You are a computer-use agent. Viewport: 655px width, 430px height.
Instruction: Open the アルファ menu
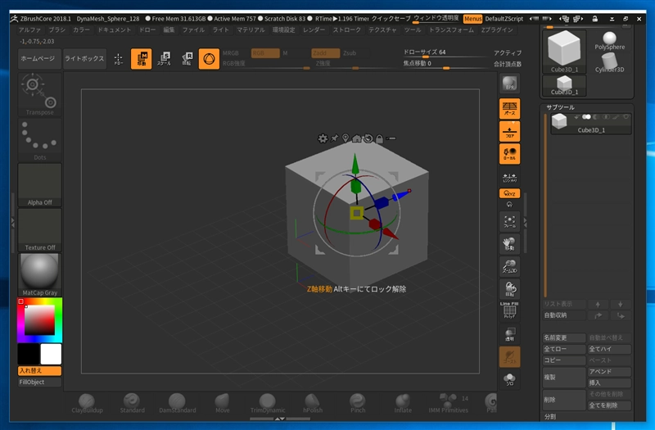click(29, 30)
